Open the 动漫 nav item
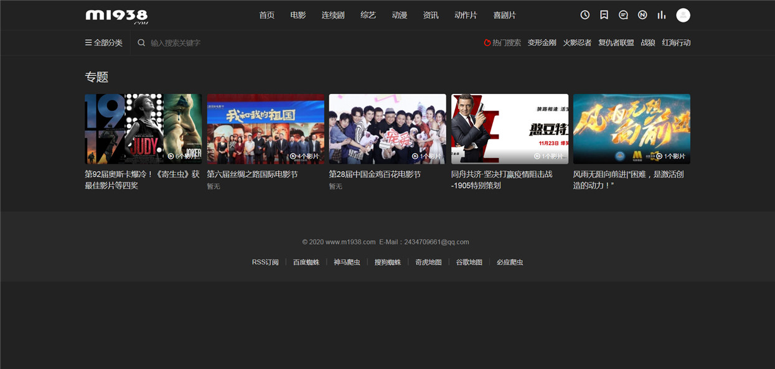The height and width of the screenshot is (369, 775). tap(400, 15)
